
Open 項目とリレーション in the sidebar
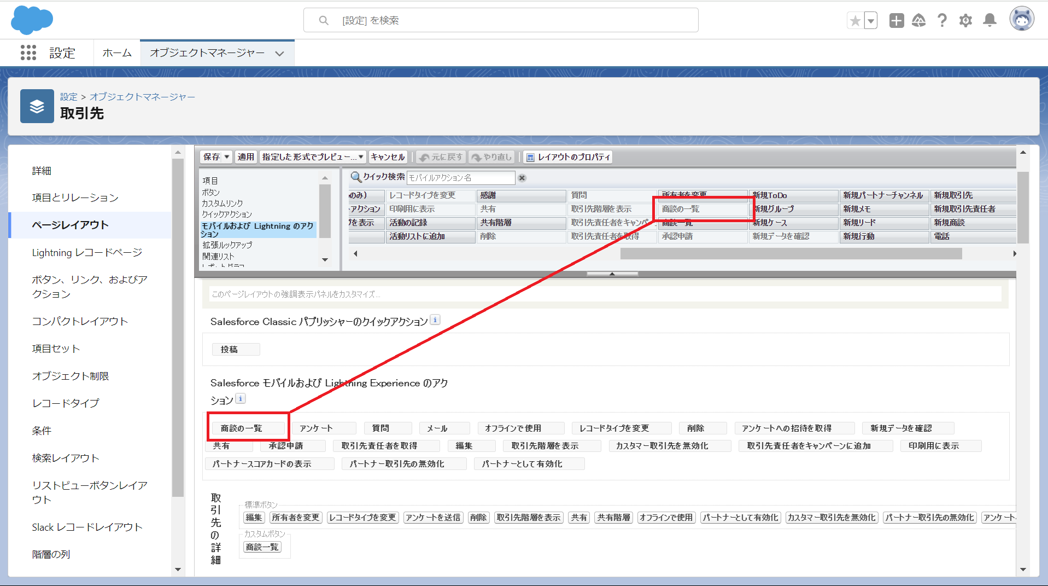[75, 198]
